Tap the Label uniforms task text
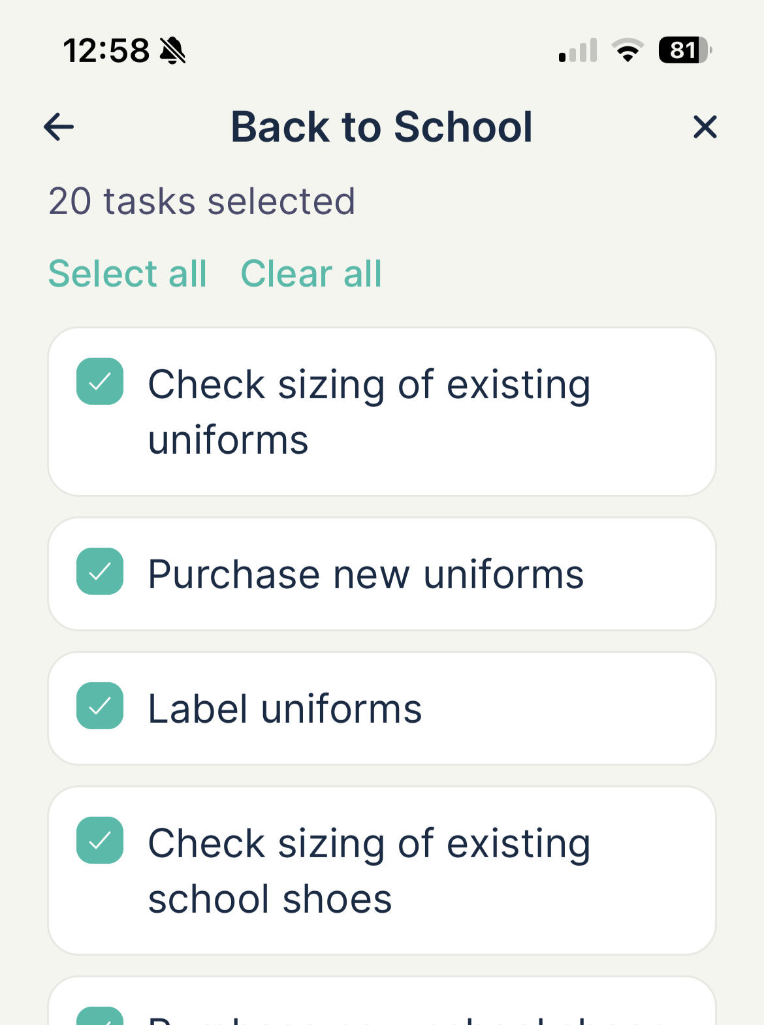 285,708
